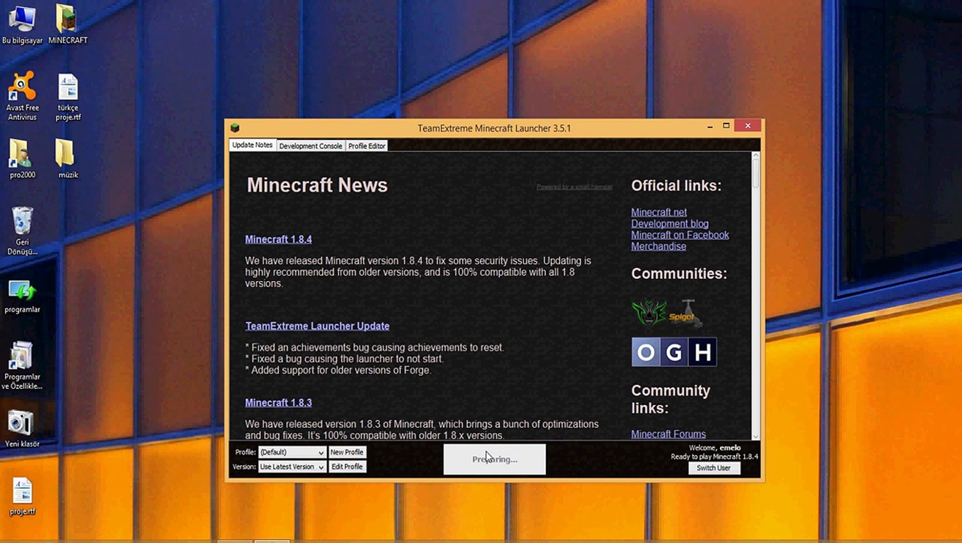Select the türkçe proje.rtf file

click(68, 98)
